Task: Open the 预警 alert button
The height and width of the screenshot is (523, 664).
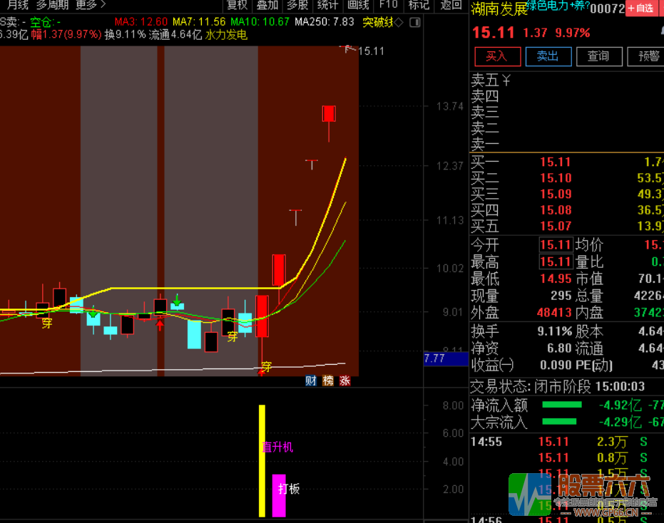Action: tap(648, 56)
